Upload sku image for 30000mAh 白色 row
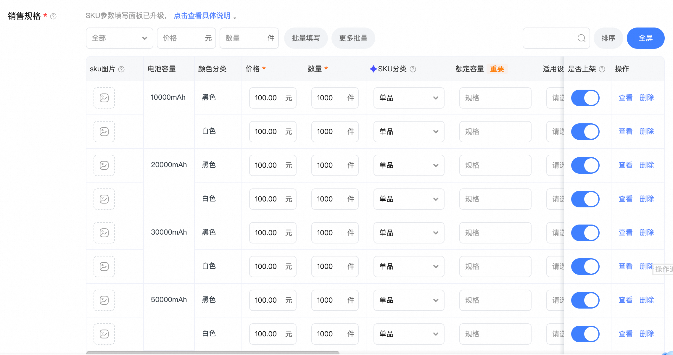 tap(104, 267)
